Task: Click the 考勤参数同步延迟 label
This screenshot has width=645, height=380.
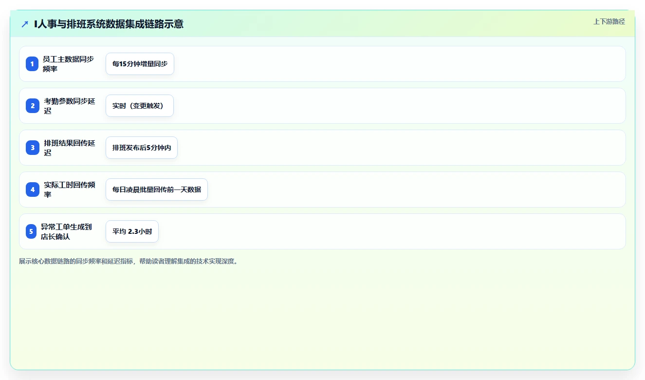Action: point(70,106)
